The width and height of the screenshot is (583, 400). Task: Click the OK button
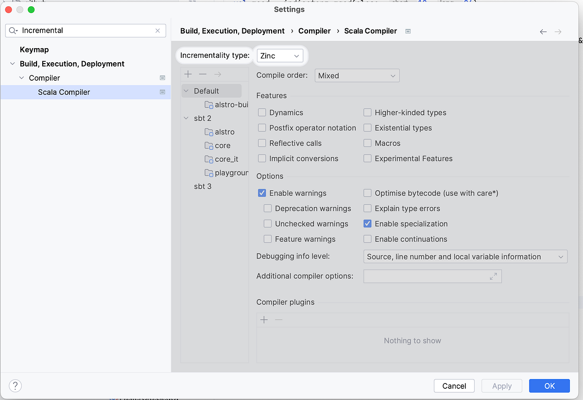coord(549,386)
